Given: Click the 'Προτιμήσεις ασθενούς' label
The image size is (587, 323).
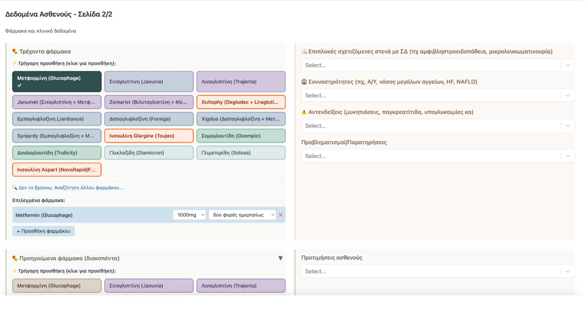Looking at the screenshot, I should pos(332,258).
